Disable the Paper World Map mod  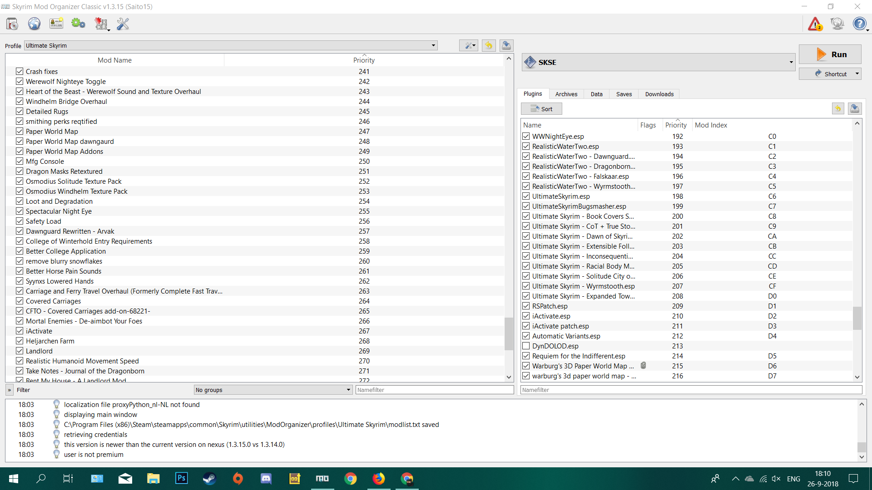(x=20, y=131)
